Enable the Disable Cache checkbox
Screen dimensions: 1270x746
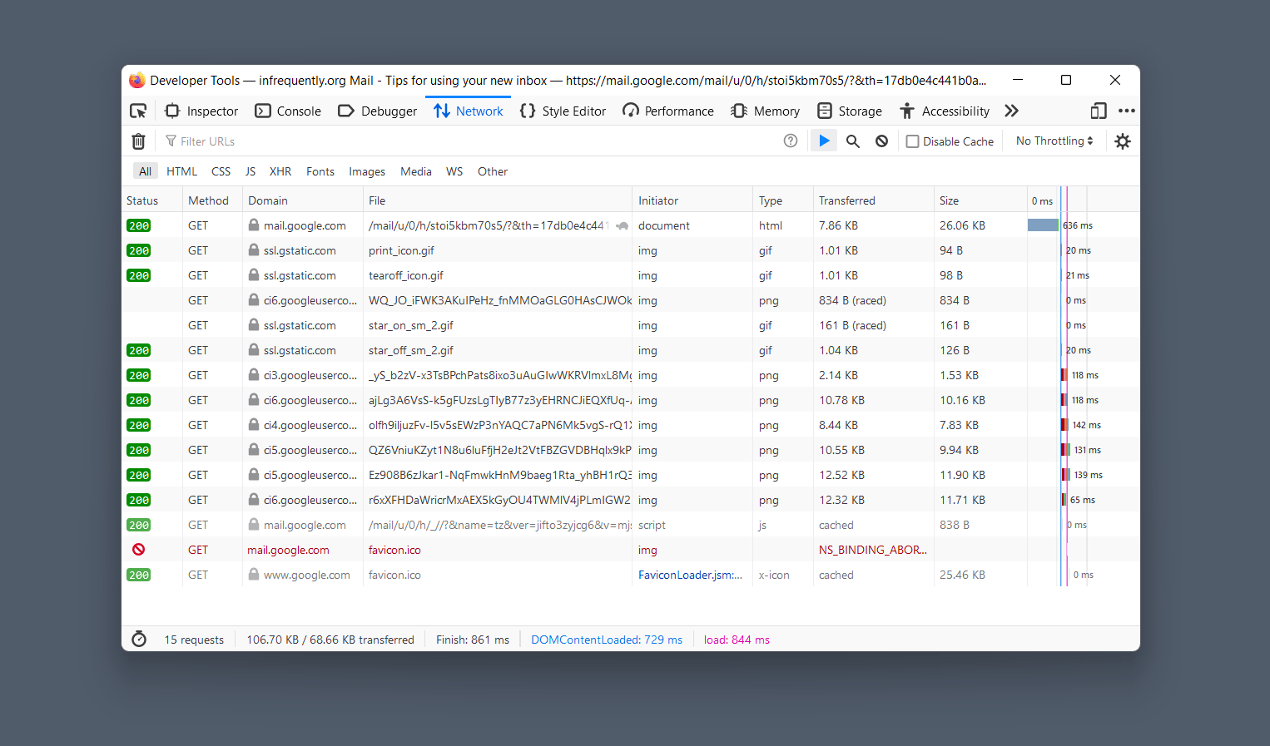pyautogui.click(x=912, y=141)
